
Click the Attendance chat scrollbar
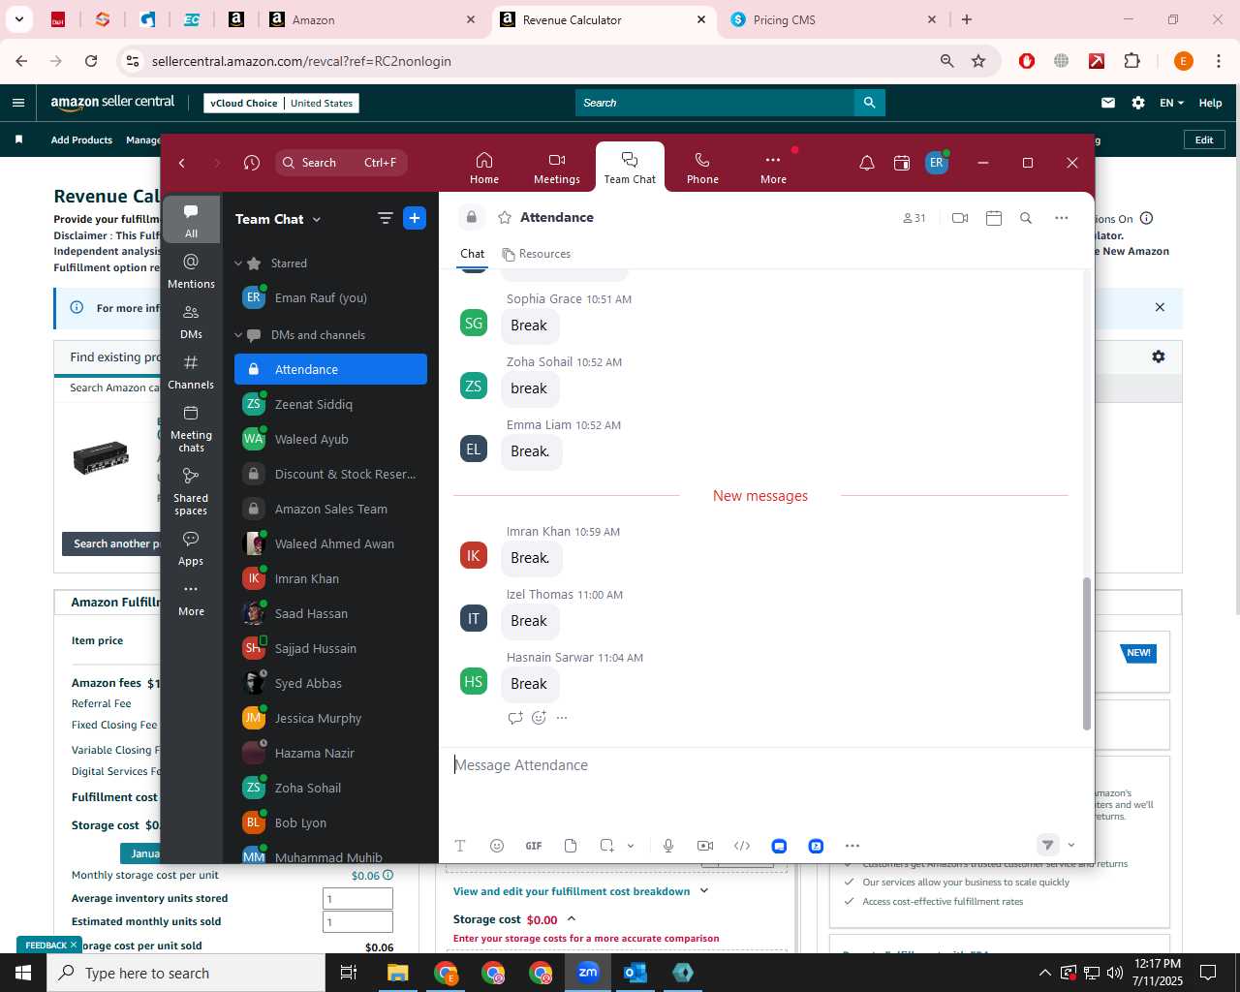1086,654
